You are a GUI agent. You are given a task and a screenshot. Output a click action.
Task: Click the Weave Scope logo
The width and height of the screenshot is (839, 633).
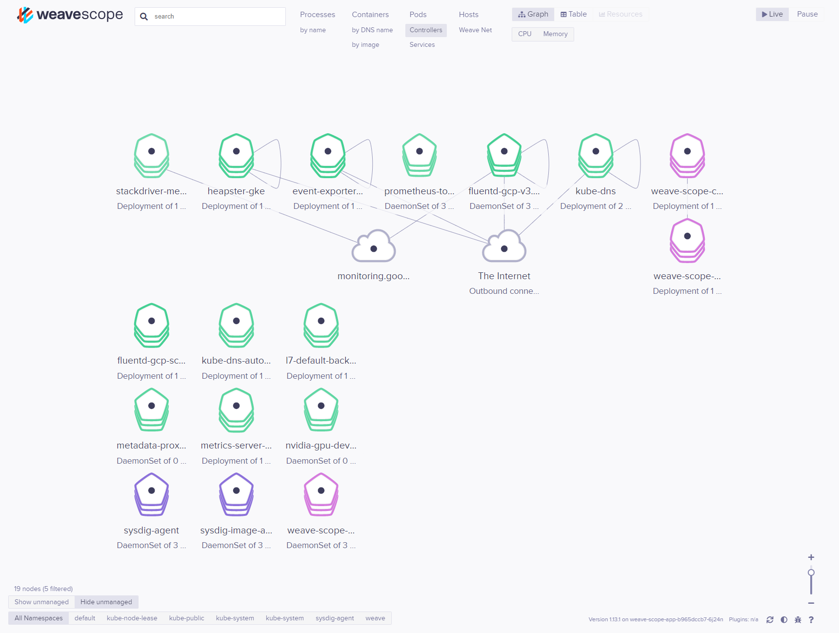[70, 15]
